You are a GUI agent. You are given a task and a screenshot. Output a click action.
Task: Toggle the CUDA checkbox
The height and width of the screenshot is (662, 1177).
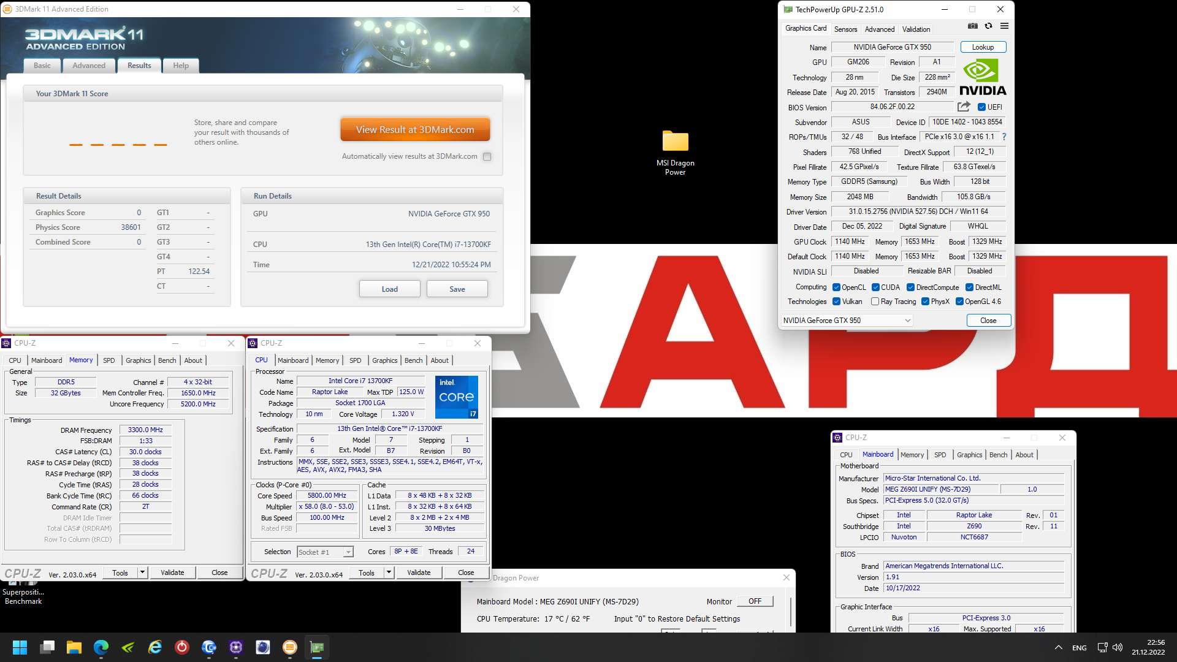pyautogui.click(x=875, y=287)
